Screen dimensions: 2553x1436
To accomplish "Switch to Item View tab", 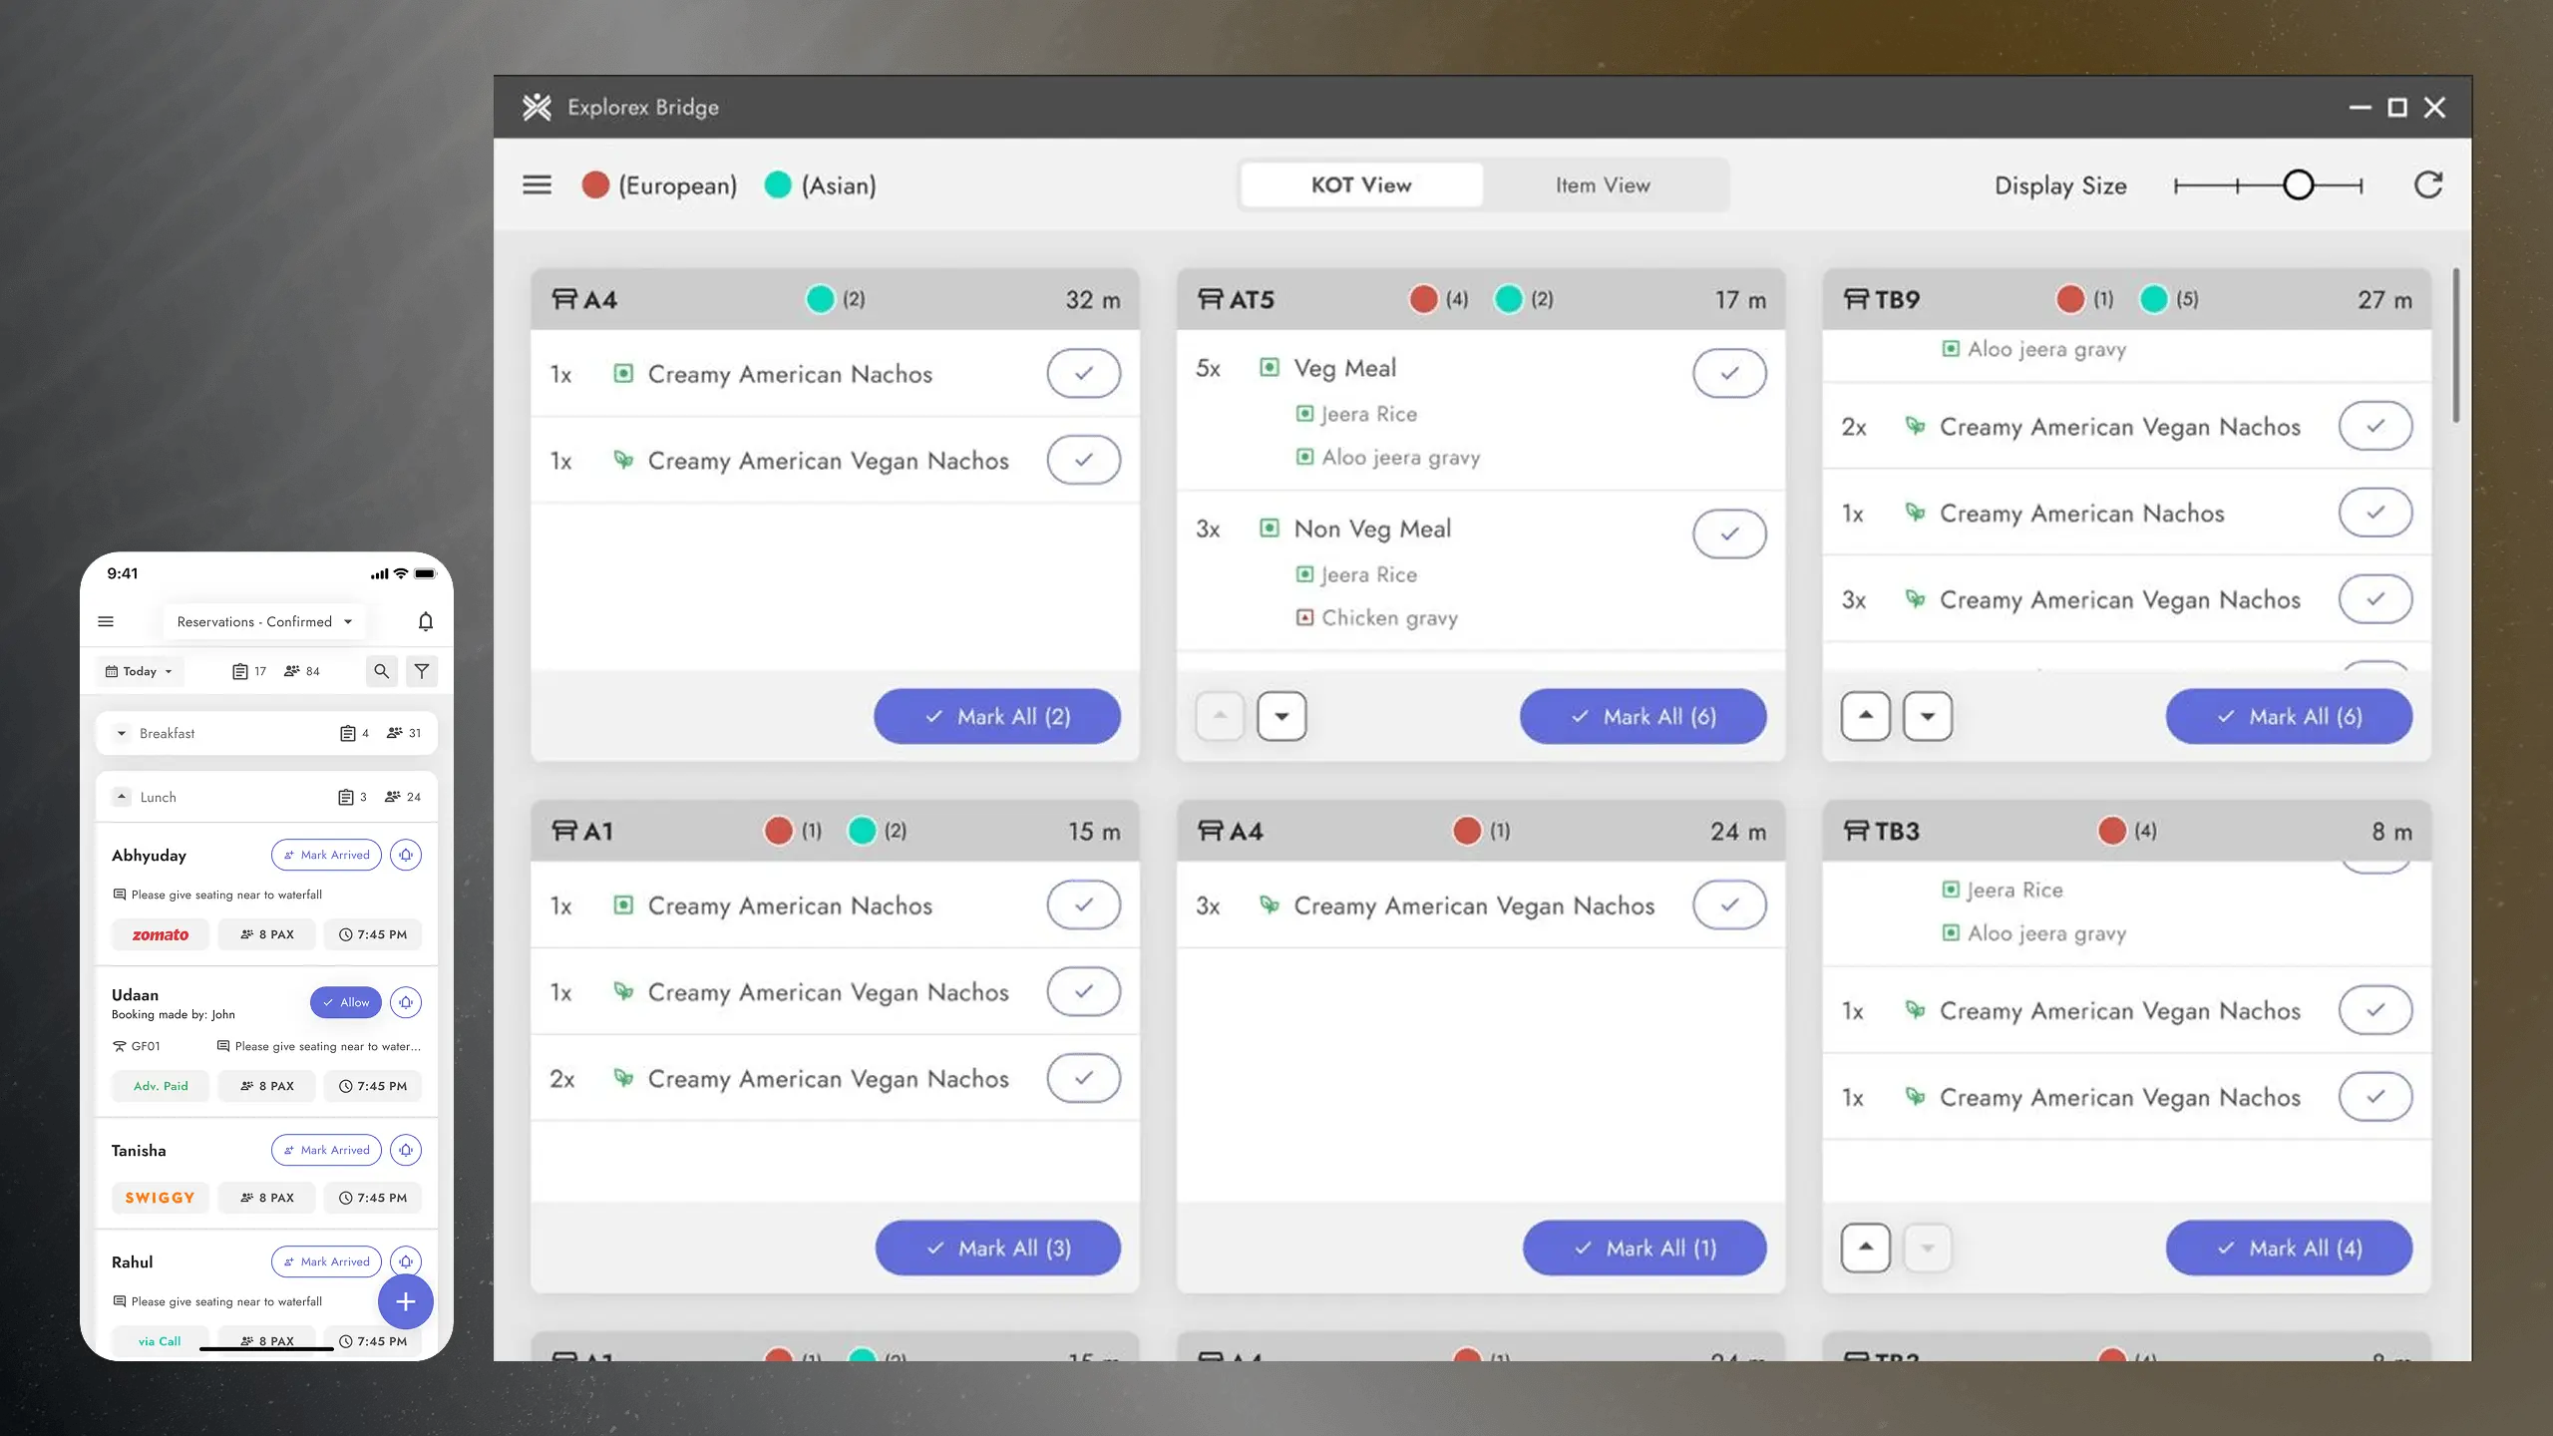I will 1603,184.
